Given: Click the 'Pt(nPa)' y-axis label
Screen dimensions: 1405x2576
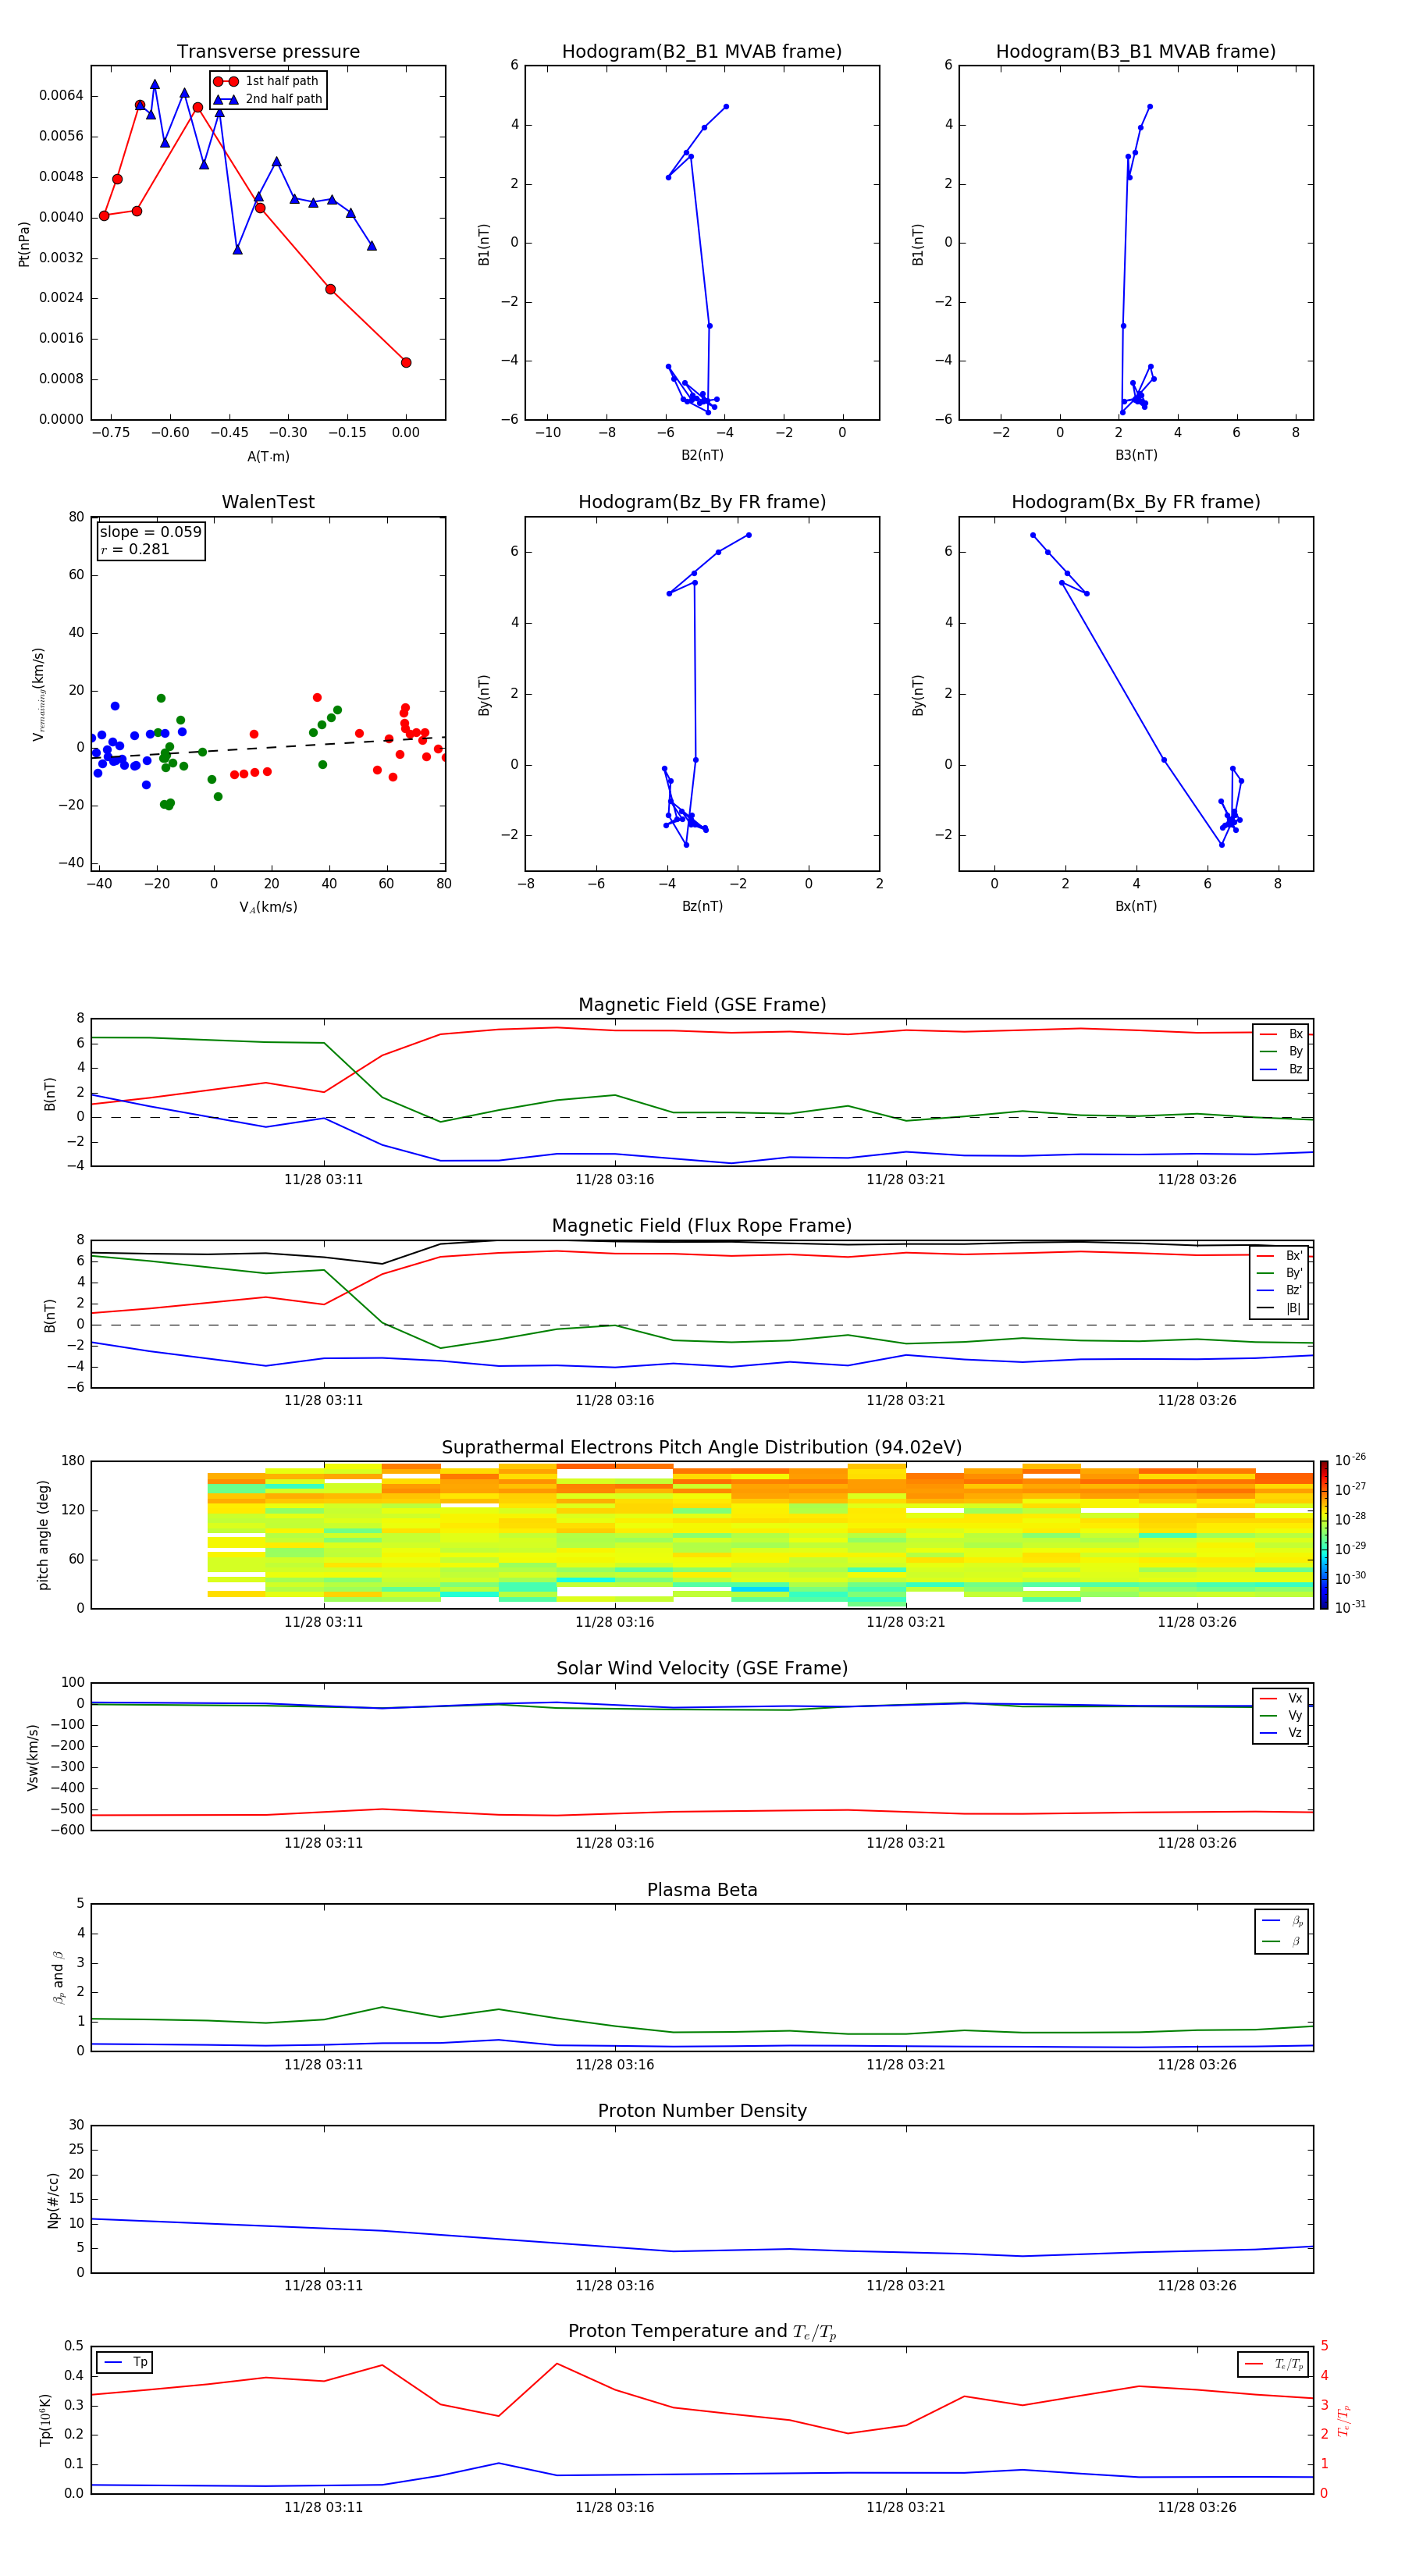Looking at the screenshot, I should (x=24, y=243).
